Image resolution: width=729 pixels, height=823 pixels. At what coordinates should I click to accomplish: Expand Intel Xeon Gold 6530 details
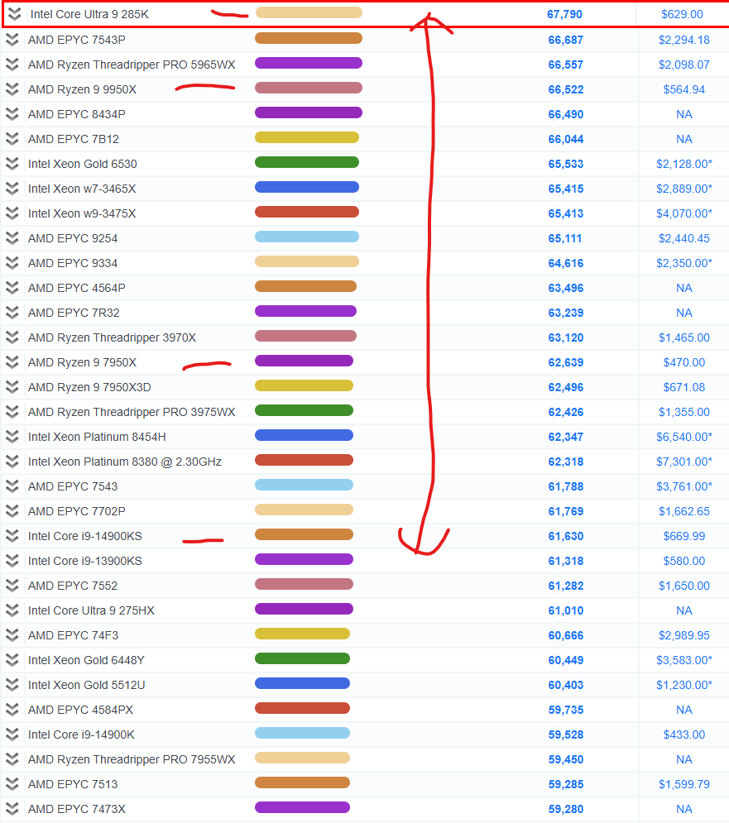click(x=12, y=164)
